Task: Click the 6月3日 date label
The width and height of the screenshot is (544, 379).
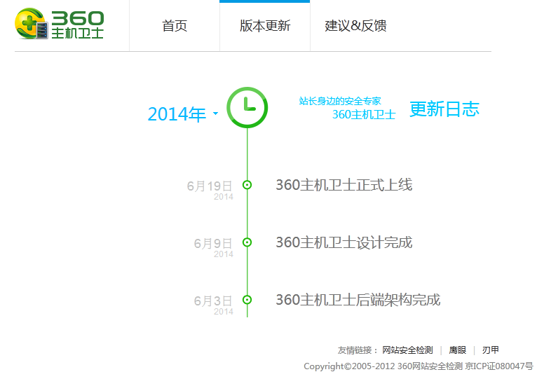Action: [x=212, y=301]
